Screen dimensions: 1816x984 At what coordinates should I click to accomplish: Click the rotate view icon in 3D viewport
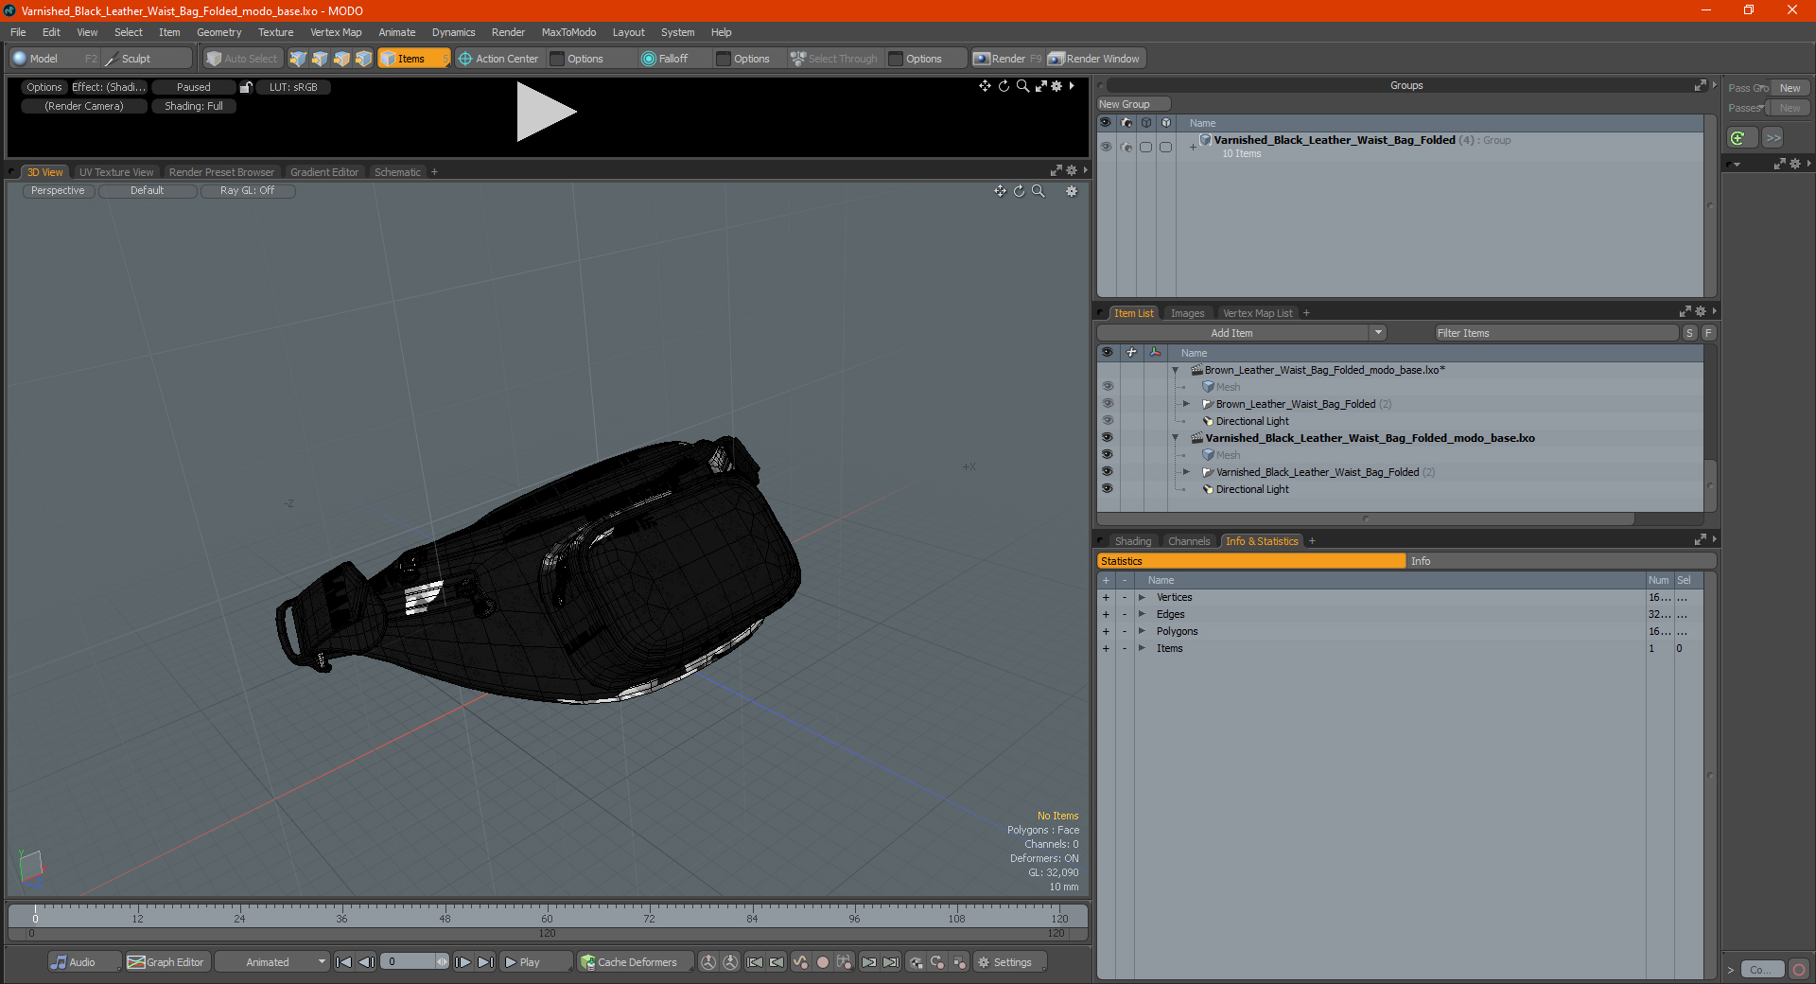pyautogui.click(x=1019, y=191)
